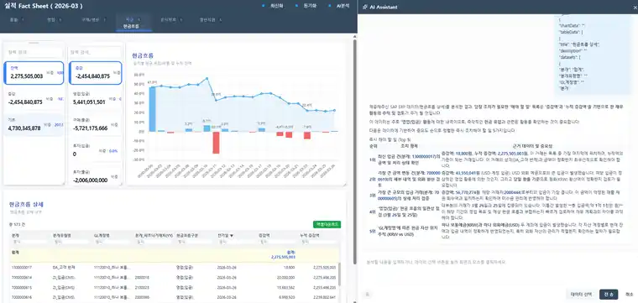Click the filter box under 전표유형명 column
This screenshot has width=638, height=303.
71,242
